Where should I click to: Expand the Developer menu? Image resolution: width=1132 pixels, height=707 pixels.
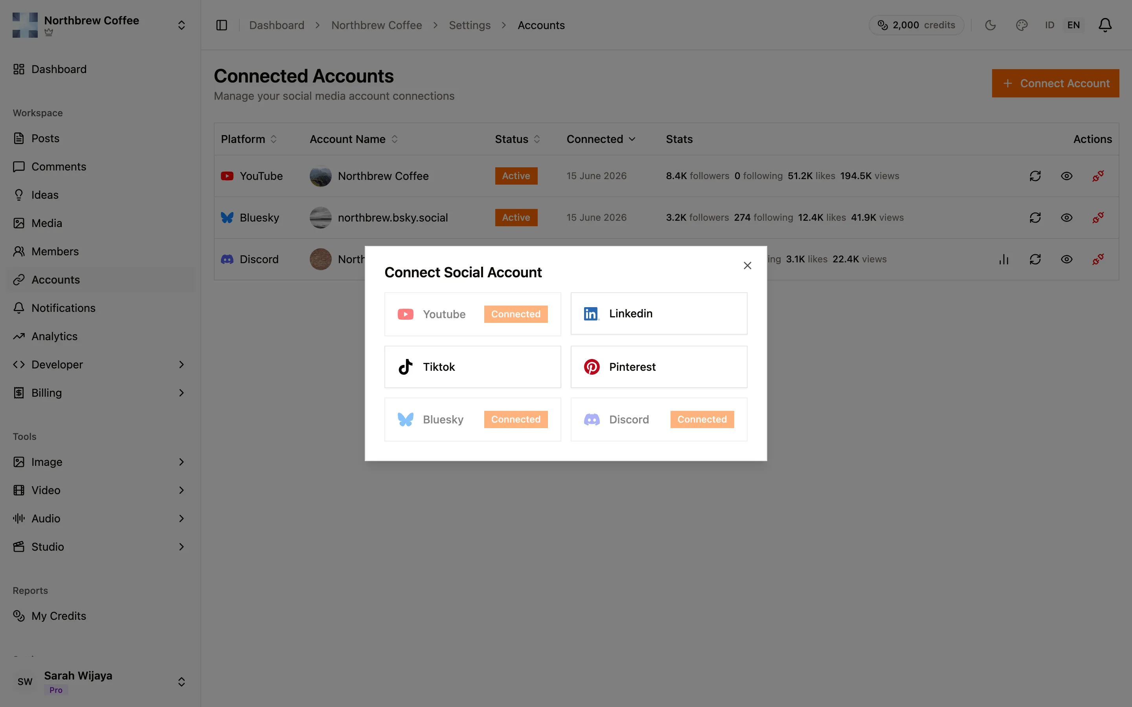(x=99, y=365)
